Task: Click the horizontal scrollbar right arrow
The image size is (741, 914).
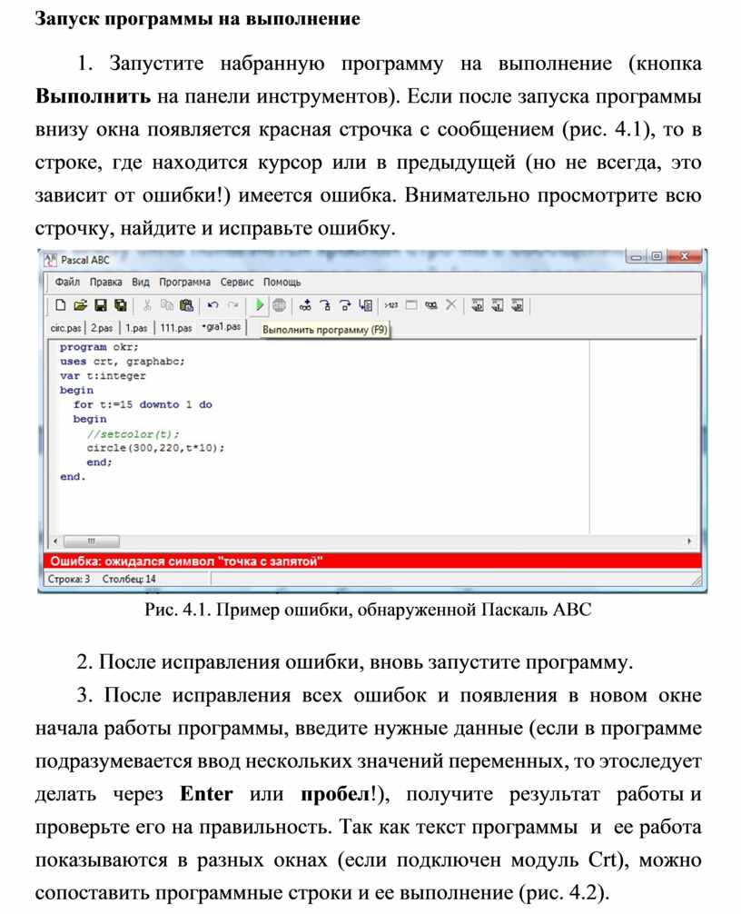Action: pyautogui.click(x=693, y=541)
